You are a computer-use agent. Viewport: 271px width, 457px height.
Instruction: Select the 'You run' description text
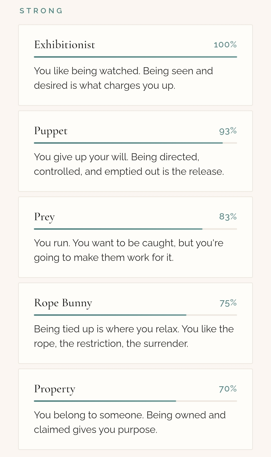point(128,250)
